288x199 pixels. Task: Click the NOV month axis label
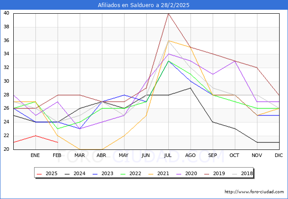[257, 155]
